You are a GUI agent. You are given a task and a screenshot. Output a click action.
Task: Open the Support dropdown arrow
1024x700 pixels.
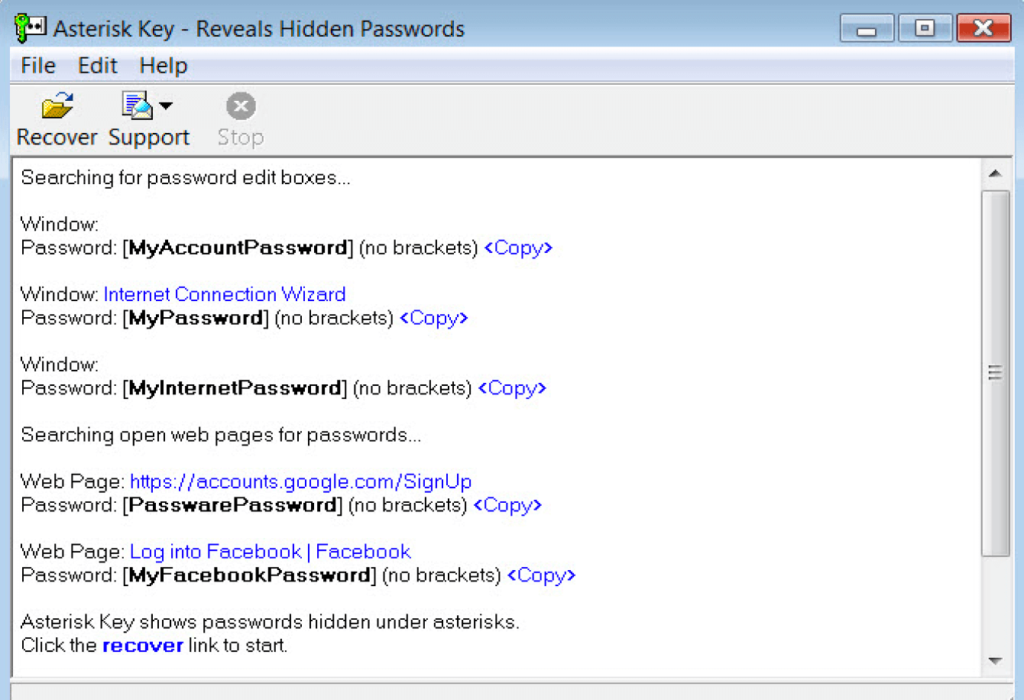pos(166,106)
